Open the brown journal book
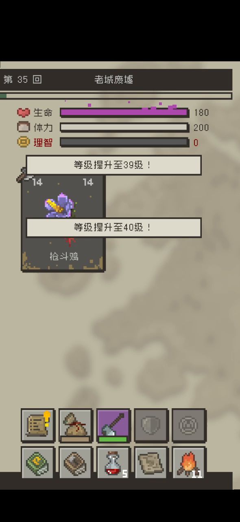This screenshot has width=240, height=522. pos(76,463)
